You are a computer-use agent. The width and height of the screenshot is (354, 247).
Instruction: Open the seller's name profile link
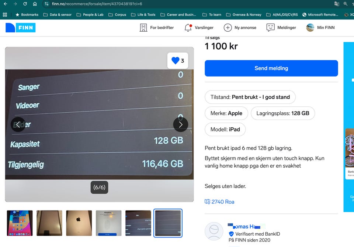(244, 226)
